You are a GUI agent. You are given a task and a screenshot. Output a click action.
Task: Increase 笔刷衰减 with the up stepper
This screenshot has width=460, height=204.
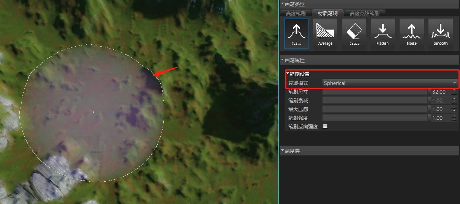pyautogui.click(x=454, y=99)
